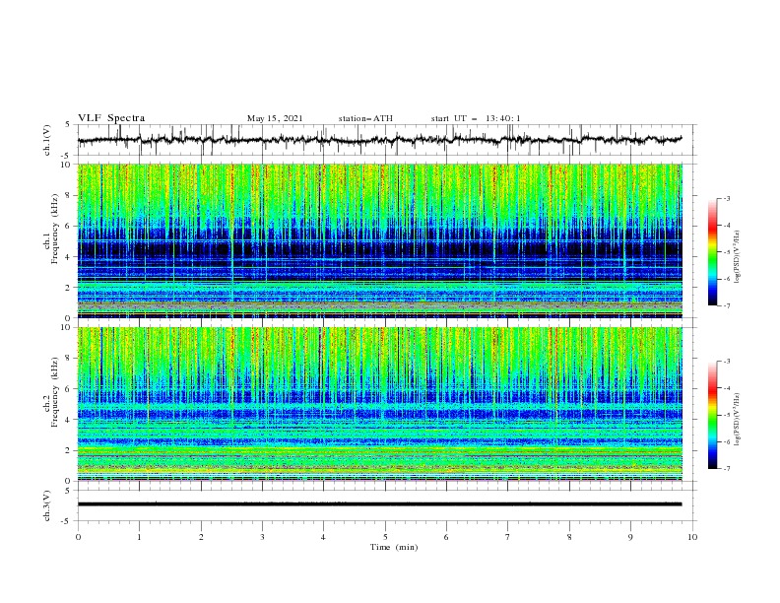The image size is (780, 603).
Task: Click the "-3" value on ch.2 colorbar
Action: pyautogui.click(x=726, y=362)
